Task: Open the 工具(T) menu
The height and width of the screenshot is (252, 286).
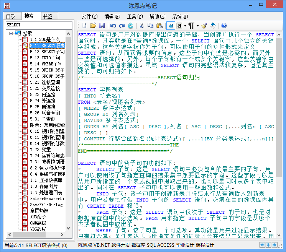Action: pyautogui.click(x=135, y=16)
